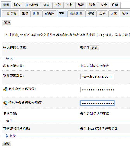Switch to the 密钥库 sub-tab

pyautogui.click(x=49, y=14)
